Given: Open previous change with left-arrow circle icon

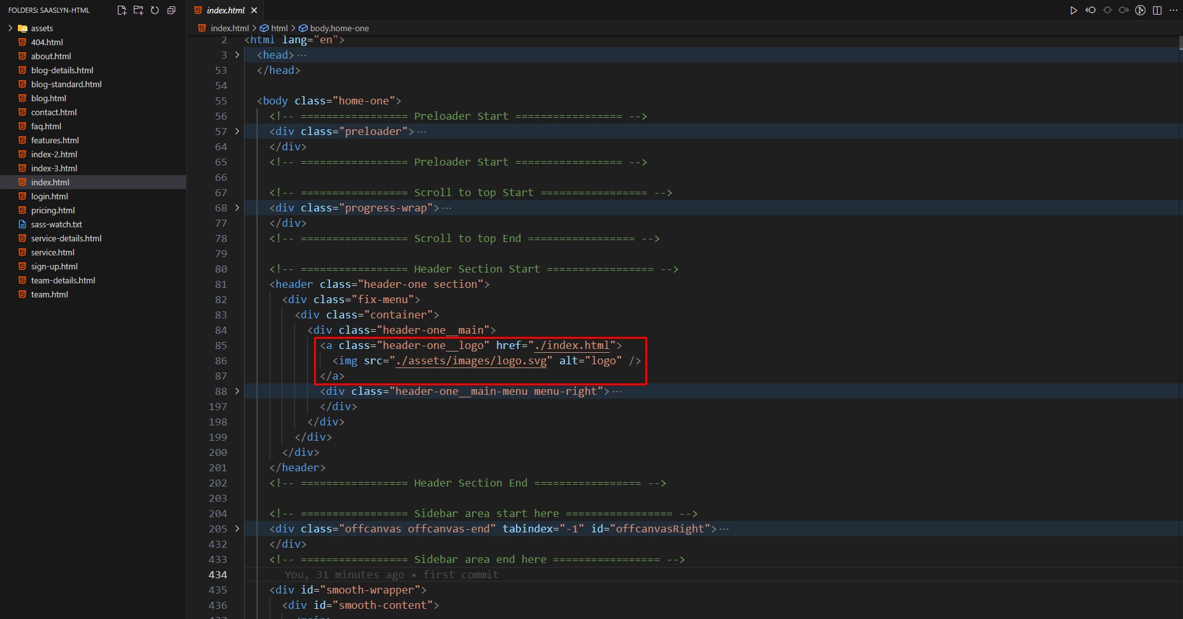Looking at the screenshot, I should 1091,10.
